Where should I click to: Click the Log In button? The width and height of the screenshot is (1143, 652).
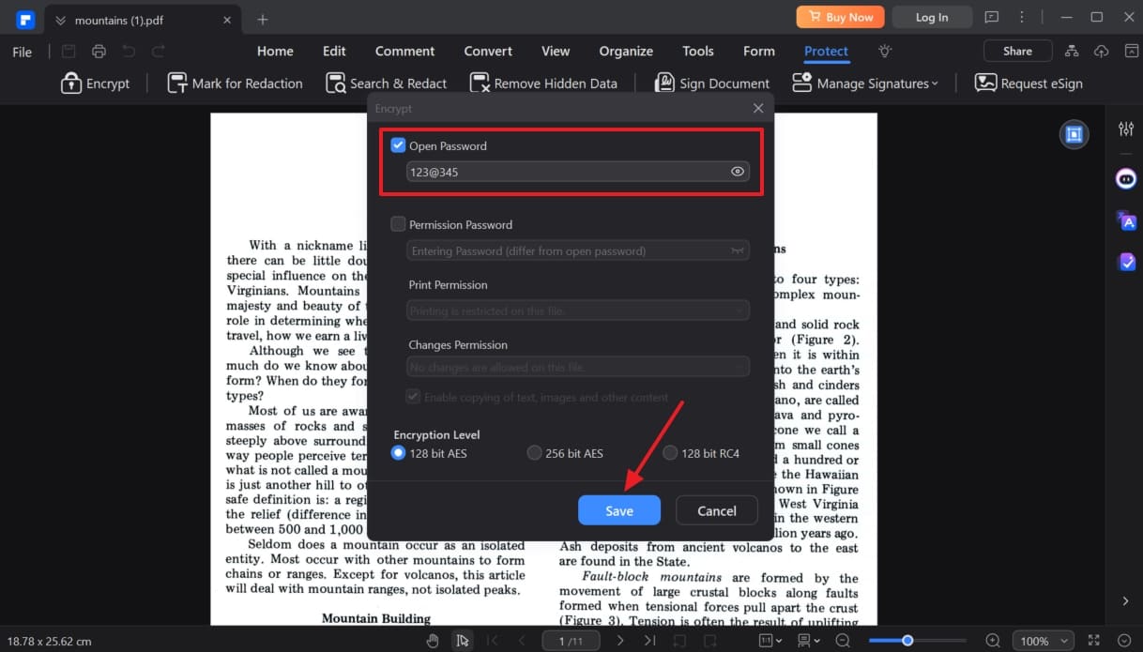(931, 17)
